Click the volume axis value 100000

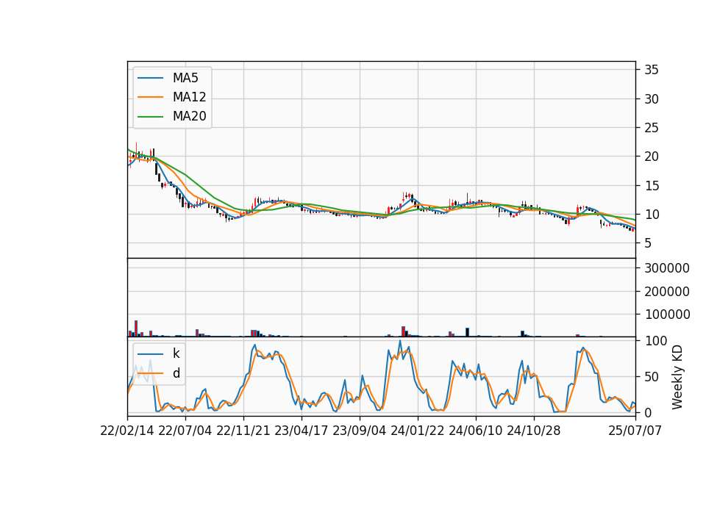coord(667,314)
